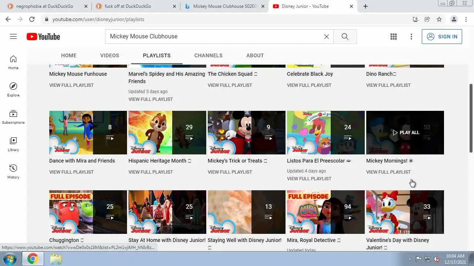Image resolution: width=474 pixels, height=266 pixels.
Task: Close the Disney Junior - YouTube tab
Action: 351,6
